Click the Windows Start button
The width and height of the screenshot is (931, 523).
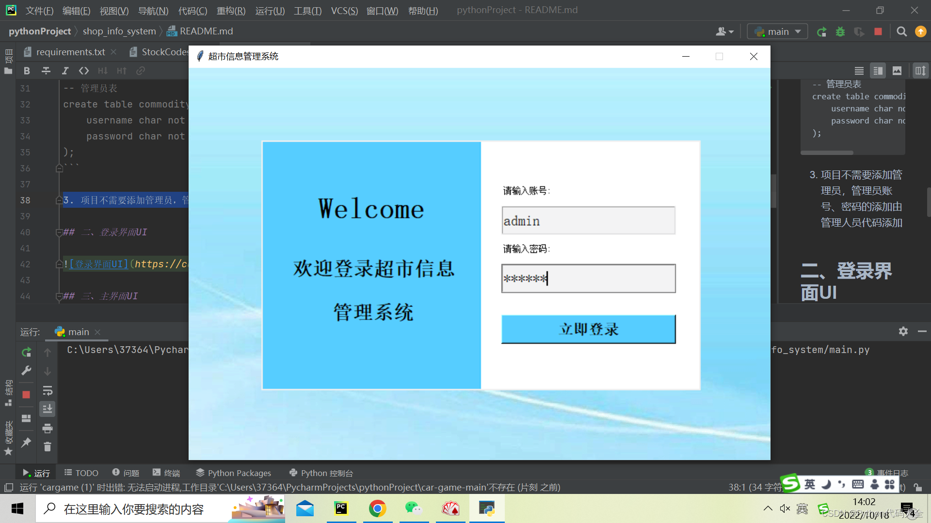[17, 508]
